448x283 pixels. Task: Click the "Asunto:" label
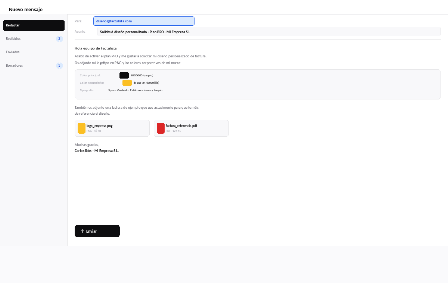pos(80,32)
